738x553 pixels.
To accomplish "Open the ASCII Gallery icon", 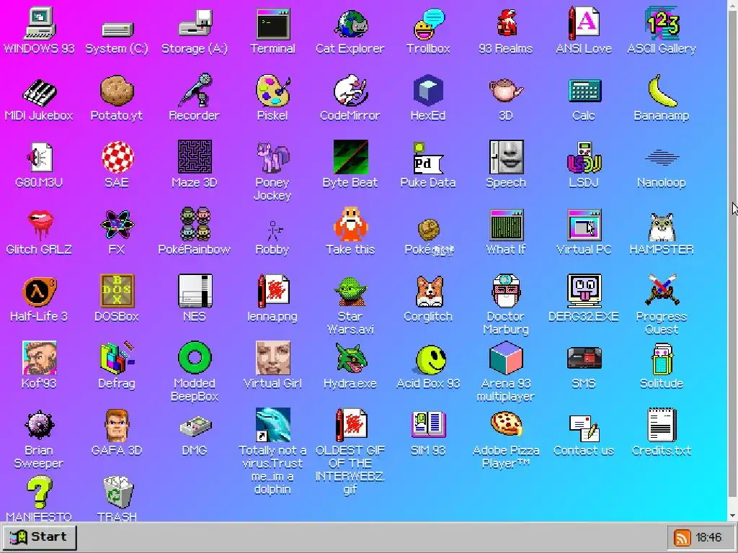I will click(662, 24).
